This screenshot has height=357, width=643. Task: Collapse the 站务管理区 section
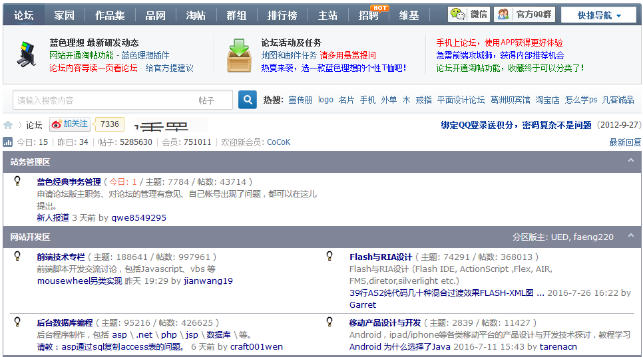tap(631, 161)
